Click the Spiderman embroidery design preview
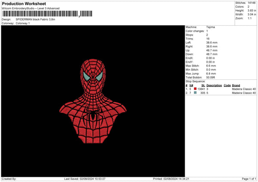 coord(93,101)
